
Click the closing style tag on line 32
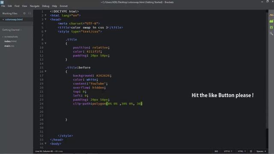click(66, 136)
